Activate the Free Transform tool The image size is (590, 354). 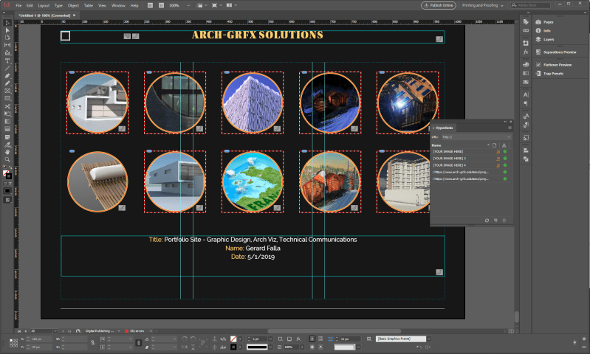coord(7,114)
